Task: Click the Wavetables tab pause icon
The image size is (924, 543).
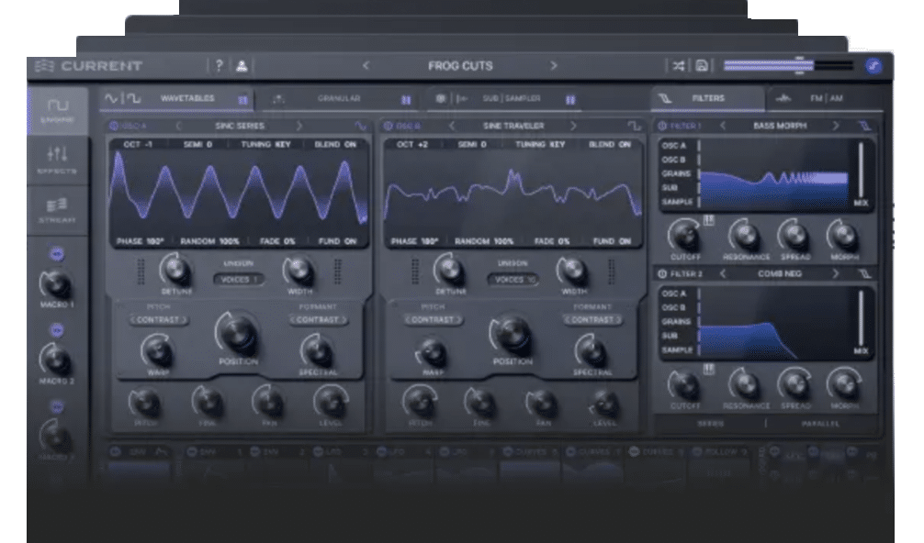Action: click(x=242, y=100)
